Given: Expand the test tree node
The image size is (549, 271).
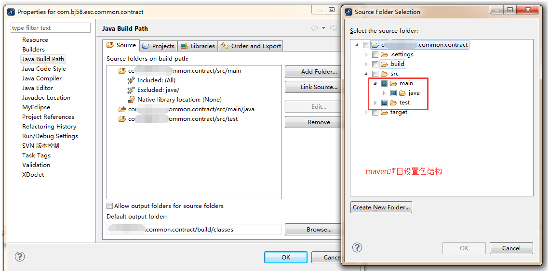Looking at the screenshot, I should pyautogui.click(x=375, y=103).
